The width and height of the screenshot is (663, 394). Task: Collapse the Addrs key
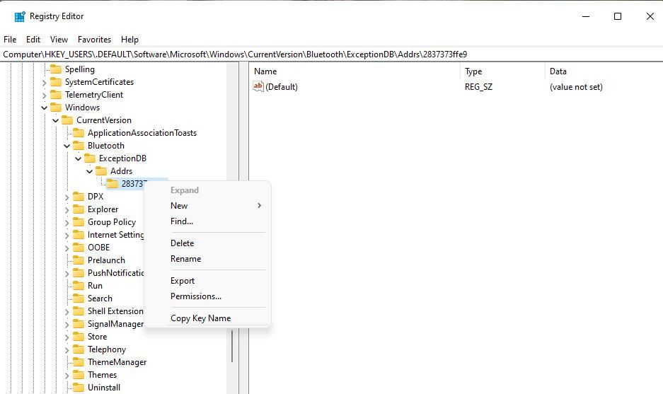pos(90,171)
